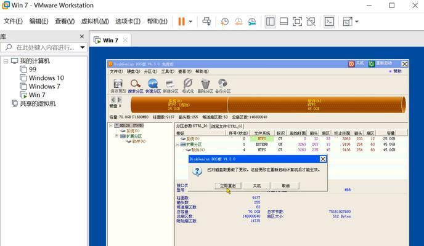Click the stretch guest display icon
The width and height of the screenshot is (424, 246).
click(x=347, y=22)
